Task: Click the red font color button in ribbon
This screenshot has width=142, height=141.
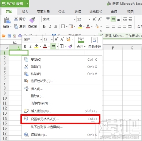Action: (x=88, y=26)
